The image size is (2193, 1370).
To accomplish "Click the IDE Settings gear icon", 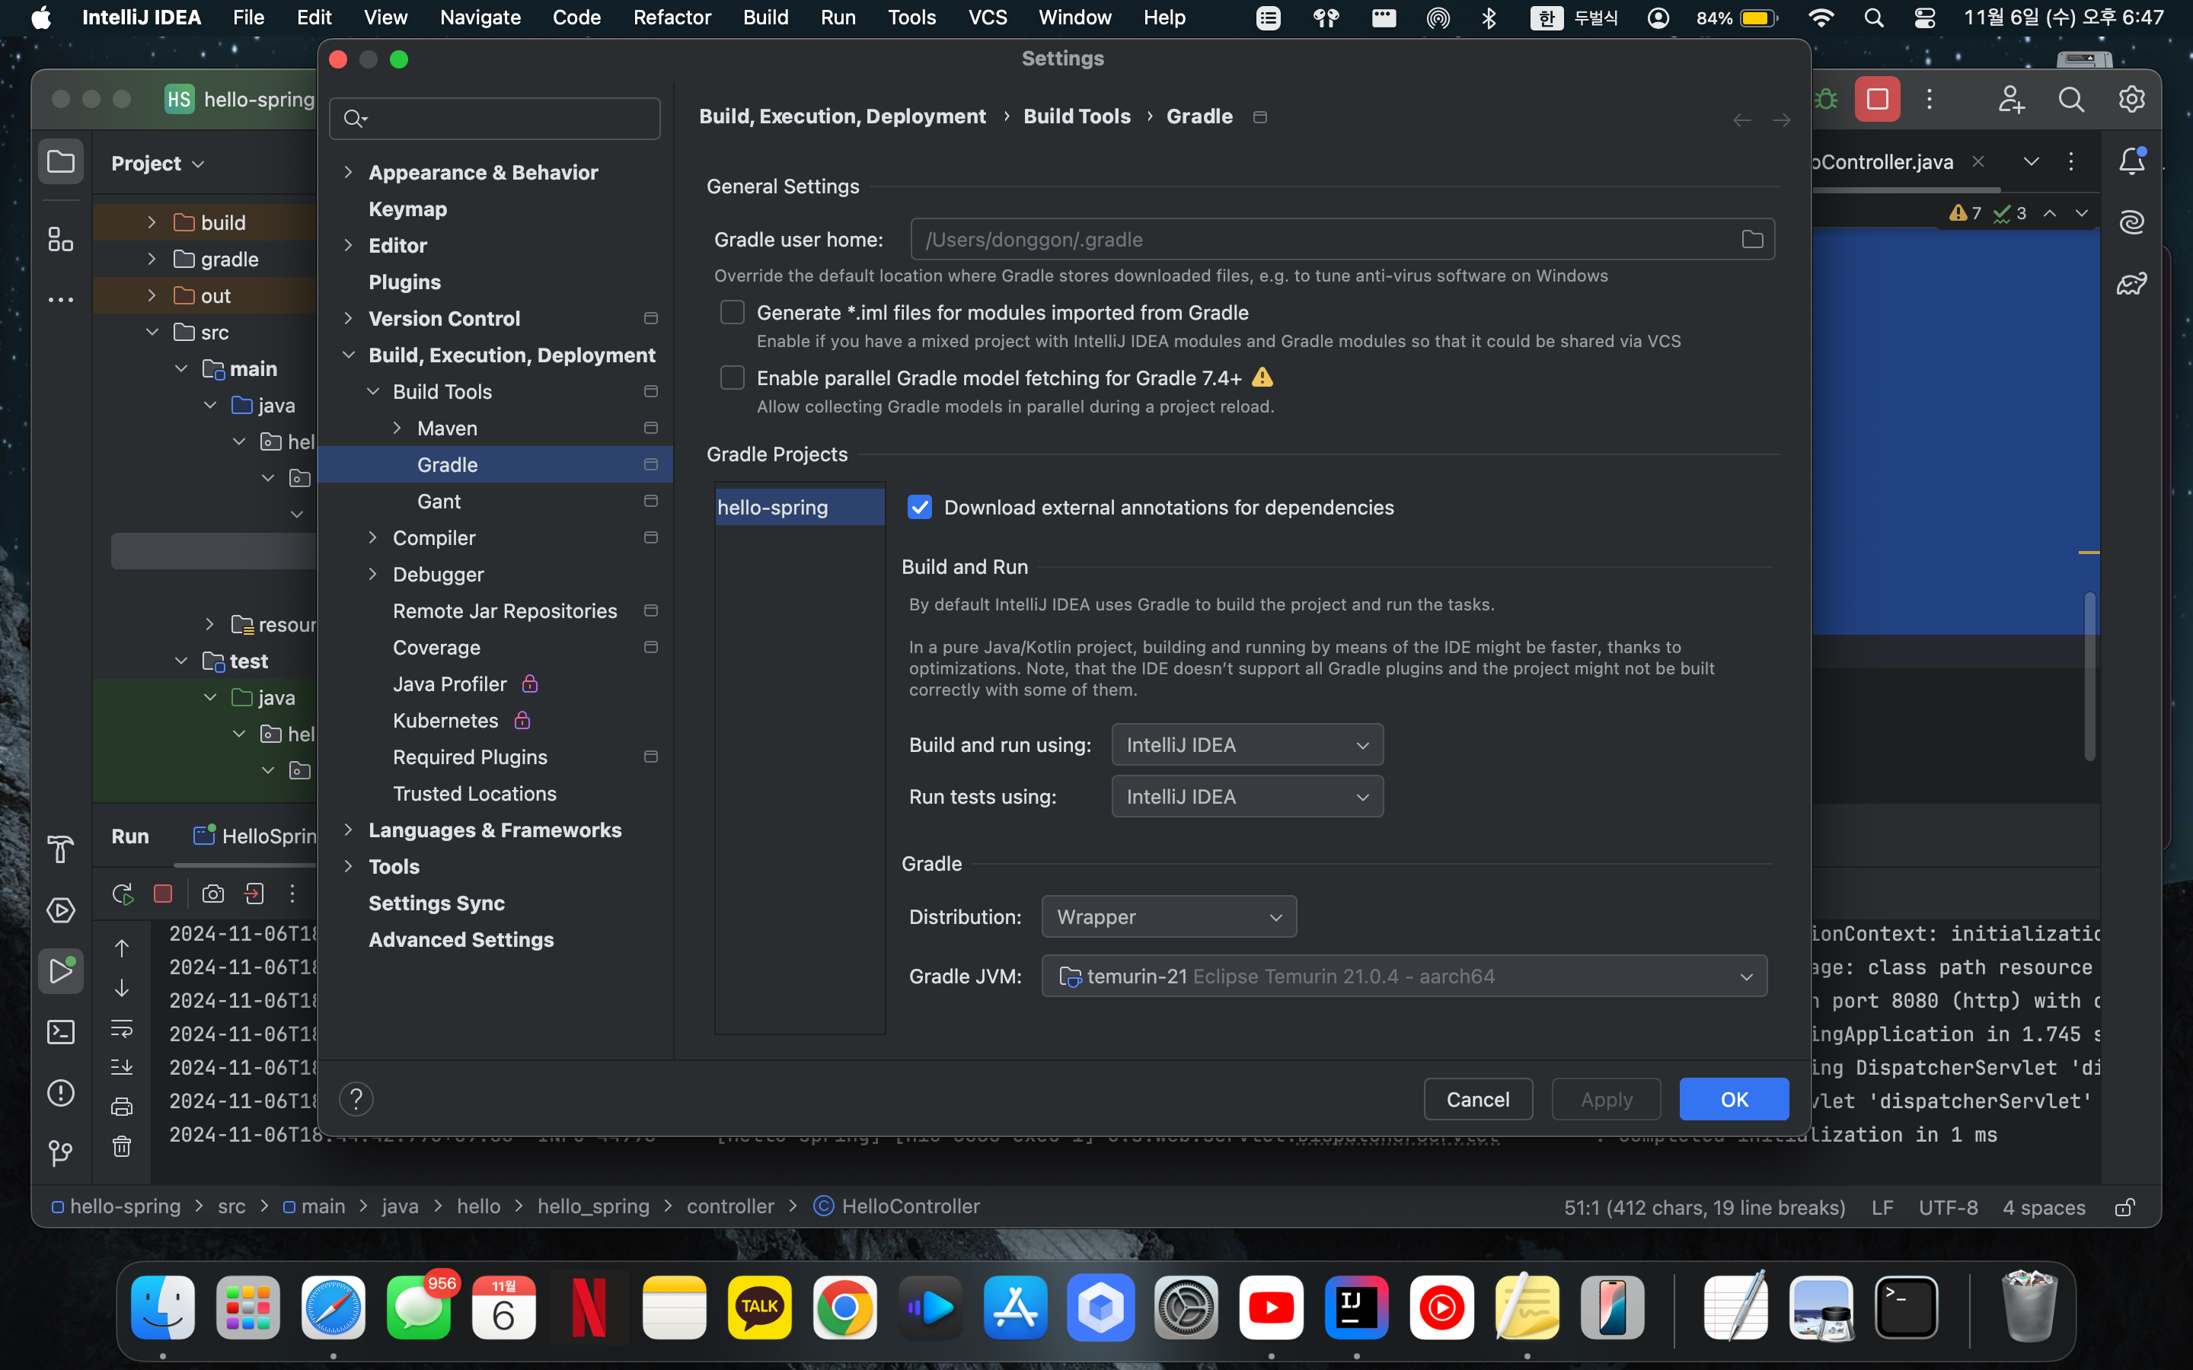I will [2131, 99].
